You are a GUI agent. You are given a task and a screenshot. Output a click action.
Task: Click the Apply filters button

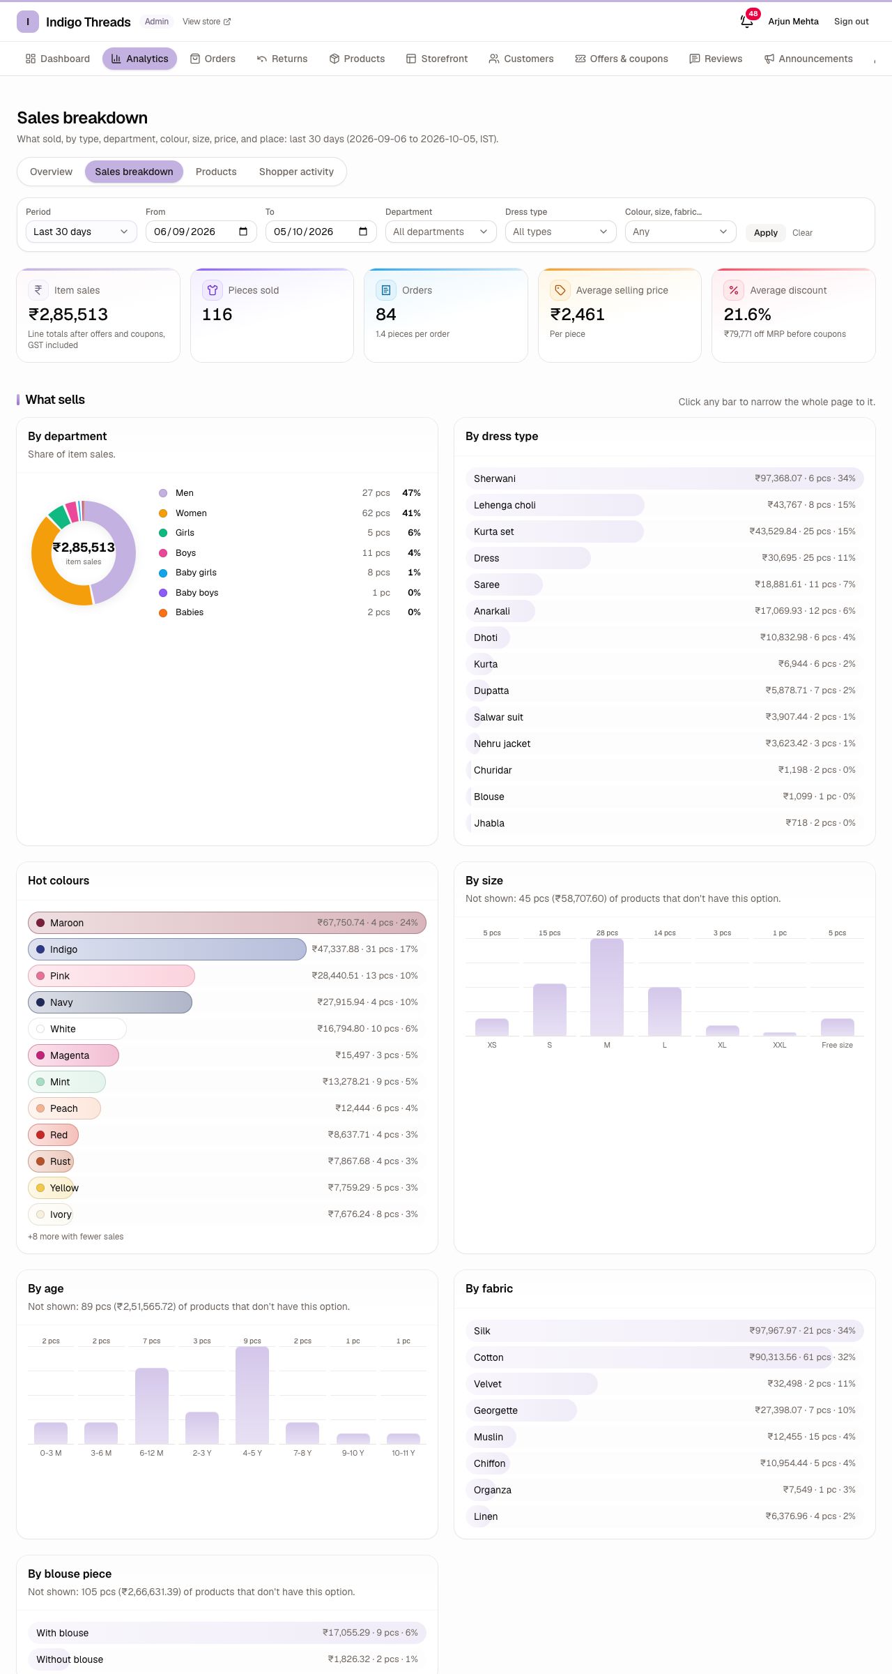(x=766, y=232)
